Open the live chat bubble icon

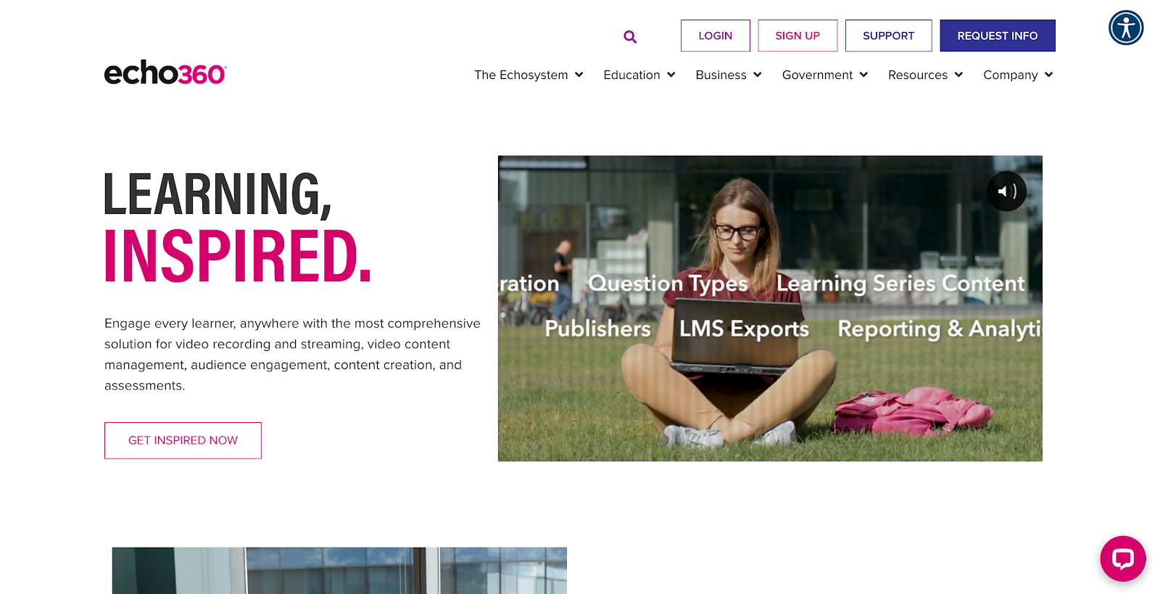pos(1122,558)
